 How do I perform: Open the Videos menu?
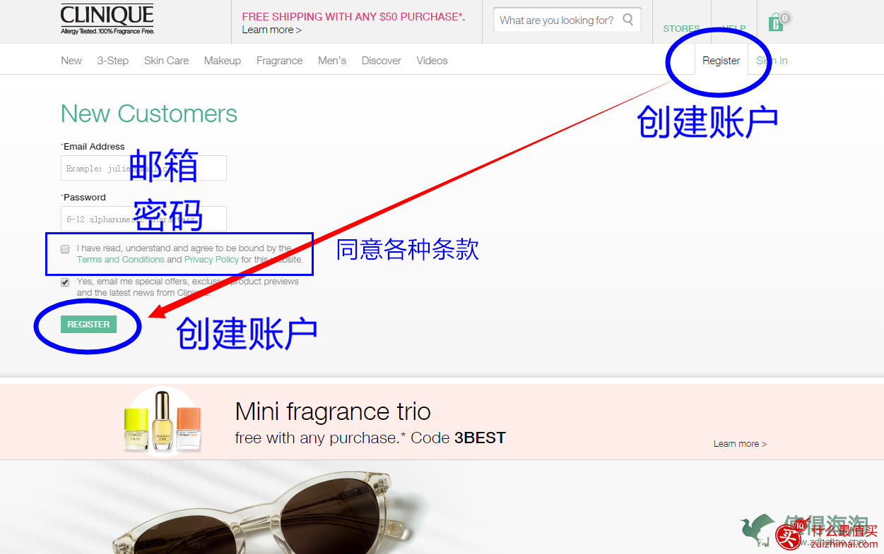tap(432, 61)
